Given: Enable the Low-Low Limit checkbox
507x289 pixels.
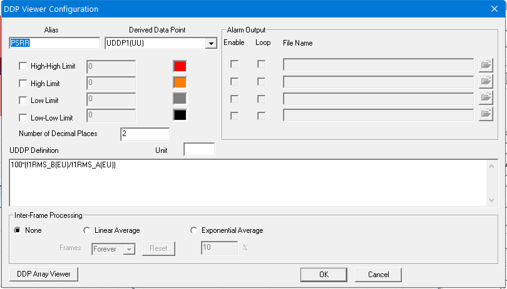Looking at the screenshot, I should 23,118.
